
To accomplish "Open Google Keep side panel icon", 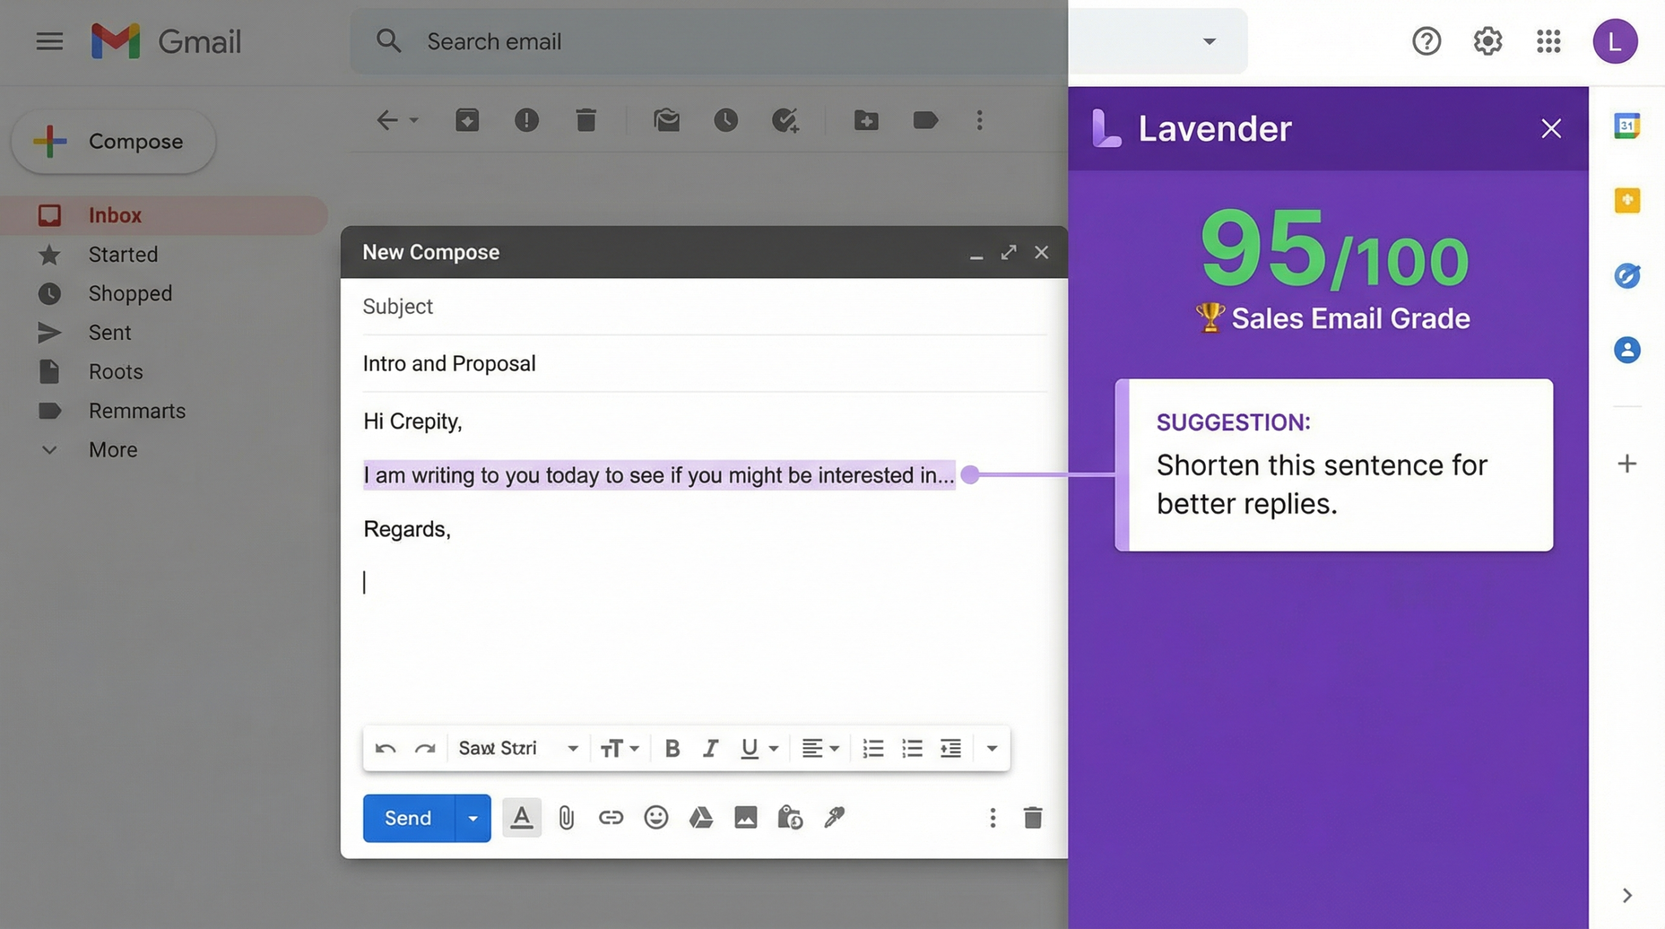I will [x=1627, y=200].
